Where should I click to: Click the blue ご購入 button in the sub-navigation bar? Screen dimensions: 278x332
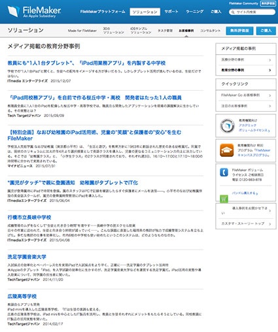point(266,31)
